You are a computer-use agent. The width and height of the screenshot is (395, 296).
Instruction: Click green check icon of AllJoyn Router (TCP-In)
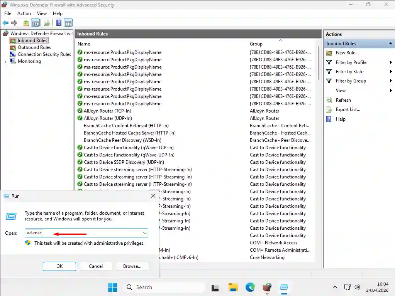pos(80,111)
